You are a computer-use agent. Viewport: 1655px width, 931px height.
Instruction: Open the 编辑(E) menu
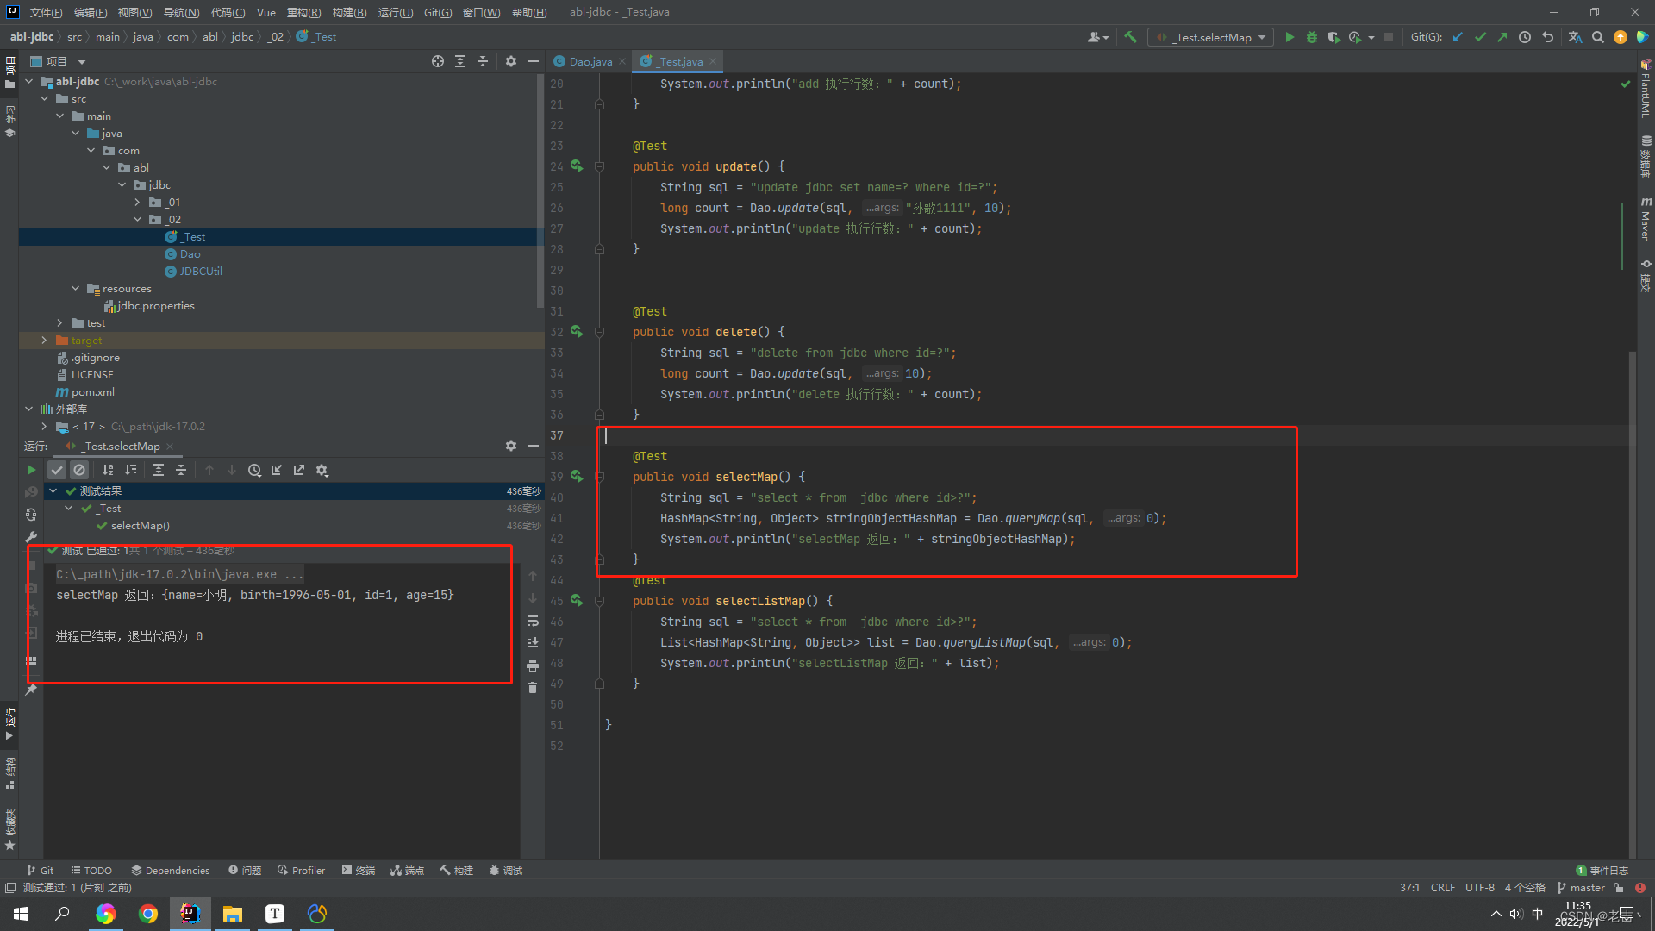[x=91, y=12]
